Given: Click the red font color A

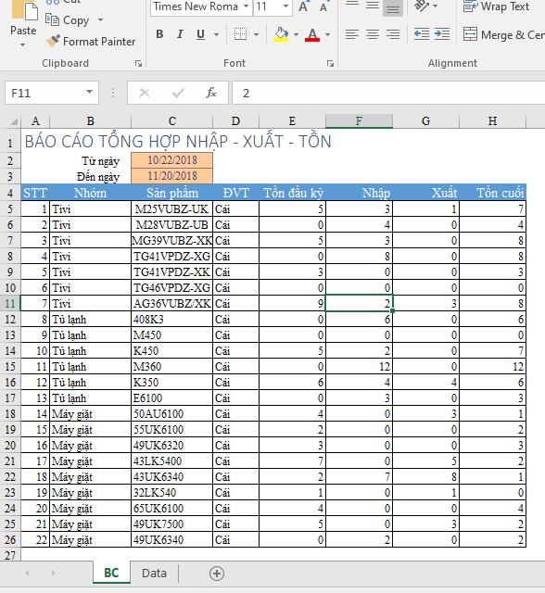Looking at the screenshot, I should (x=312, y=34).
